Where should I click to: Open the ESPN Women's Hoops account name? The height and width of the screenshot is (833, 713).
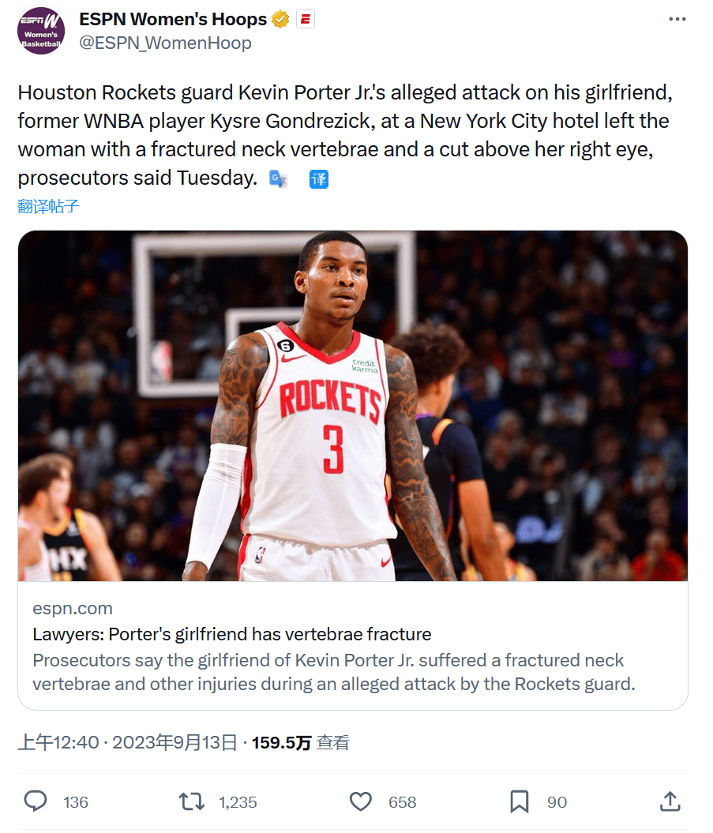click(x=173, y=20)
